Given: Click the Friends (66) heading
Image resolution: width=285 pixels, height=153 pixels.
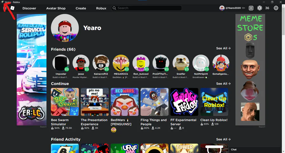Looking at the screenshot, I should point(63,49).
